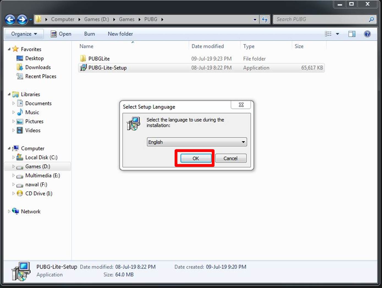The width and height of the screenshot is (382, 288).
Task: Open Help with the question mark icon
Action: pos(367,34)
